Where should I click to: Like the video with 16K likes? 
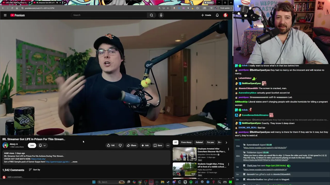coord(111,145)
